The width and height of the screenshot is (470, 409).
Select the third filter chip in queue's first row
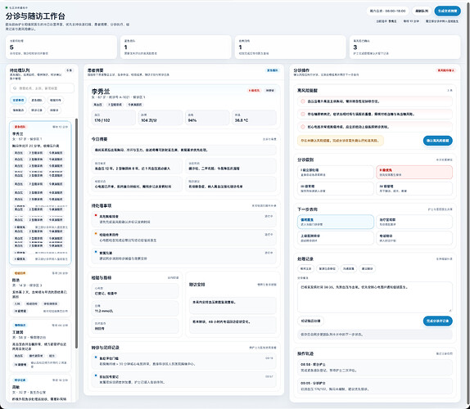coord(55,100)
